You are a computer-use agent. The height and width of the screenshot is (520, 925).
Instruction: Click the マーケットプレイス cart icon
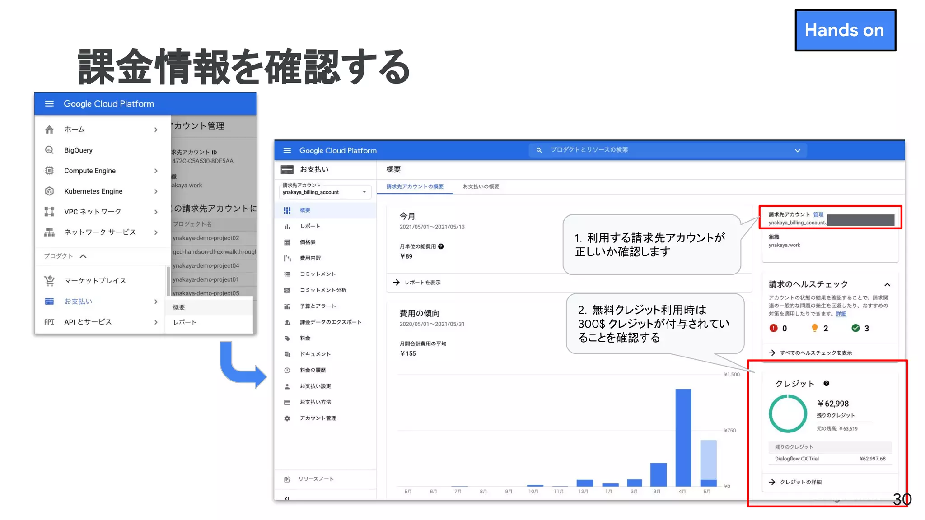coord(49,281)
